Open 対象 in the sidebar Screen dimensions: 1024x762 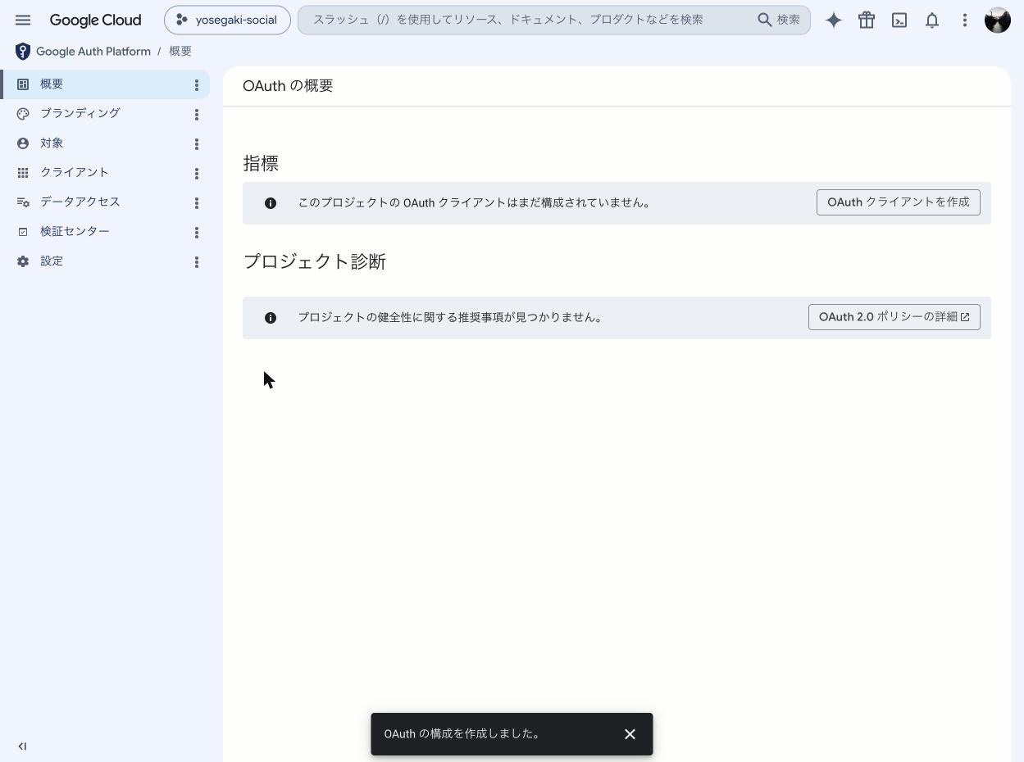point(105,143)
